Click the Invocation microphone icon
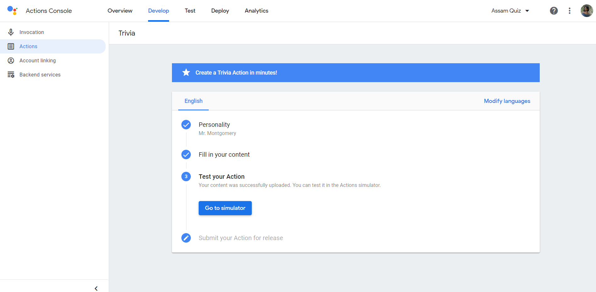The image size is (596, 292). pos(11,32)
